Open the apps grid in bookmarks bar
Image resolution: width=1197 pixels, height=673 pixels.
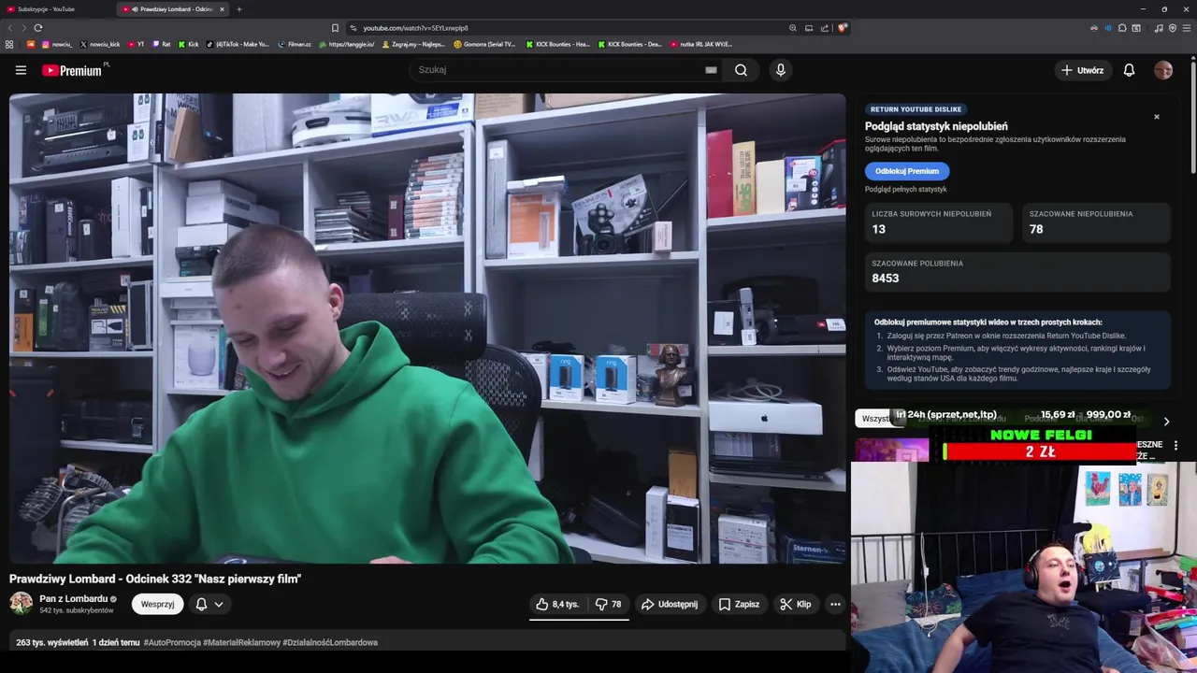pyautogui.click(x=9, y=44)
